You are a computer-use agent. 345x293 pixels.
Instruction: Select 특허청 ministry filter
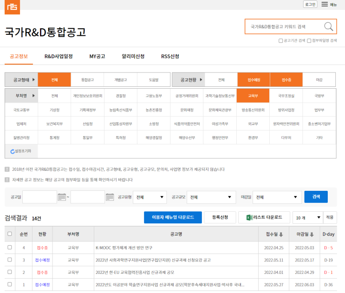tap(121, 137)
